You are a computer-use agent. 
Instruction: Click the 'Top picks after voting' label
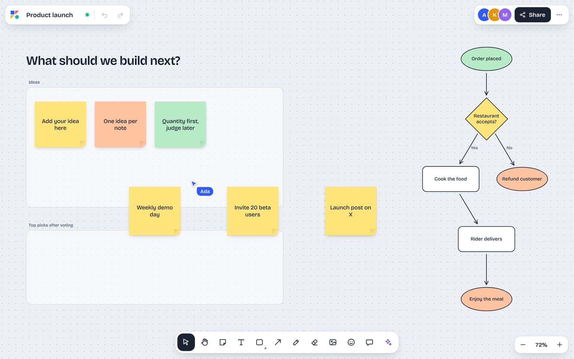[51, 225]
